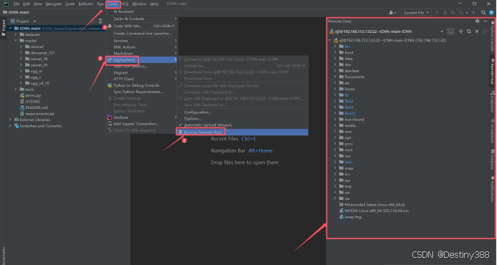Click the Stop square icon in toolbar
Screen dimensions: 497x265
coord(473,13)
